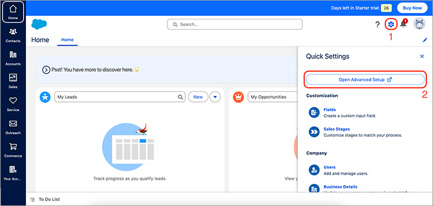Image resolution: width=433 pixels, height=206 pixels.
Task: Click the Sales Stages icon
Action: point(314,132)
